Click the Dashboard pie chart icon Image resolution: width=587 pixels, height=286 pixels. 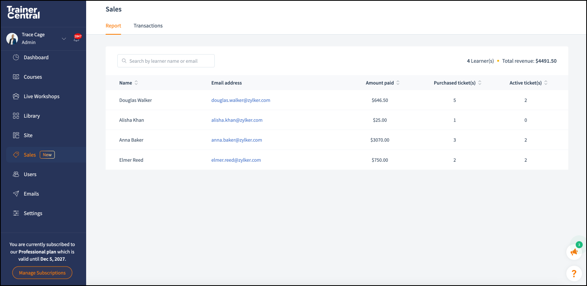16,57
